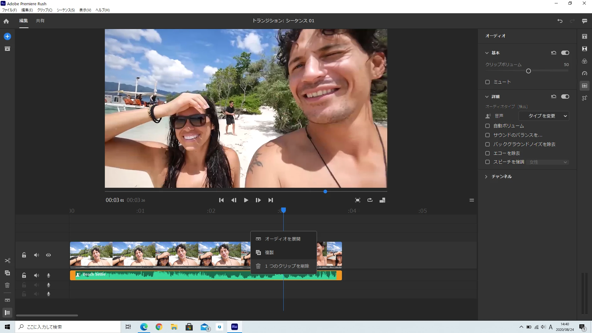Open the Color panel icon
This screenshot has width=592, height=333.
click(x=584, y=61)
